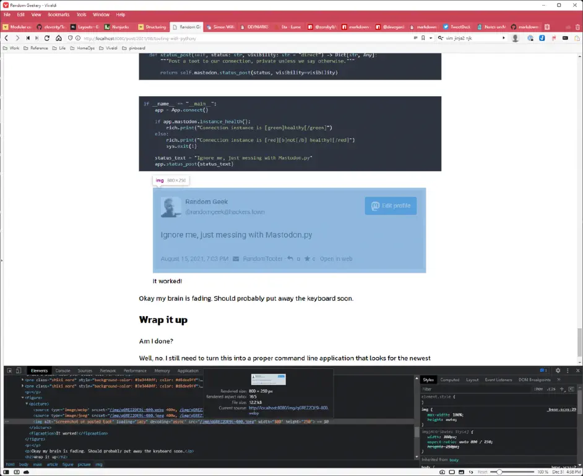Go back to the previous page
This screenshot has width=583, height=476.
pyautogui.click(x=6, y=38)
